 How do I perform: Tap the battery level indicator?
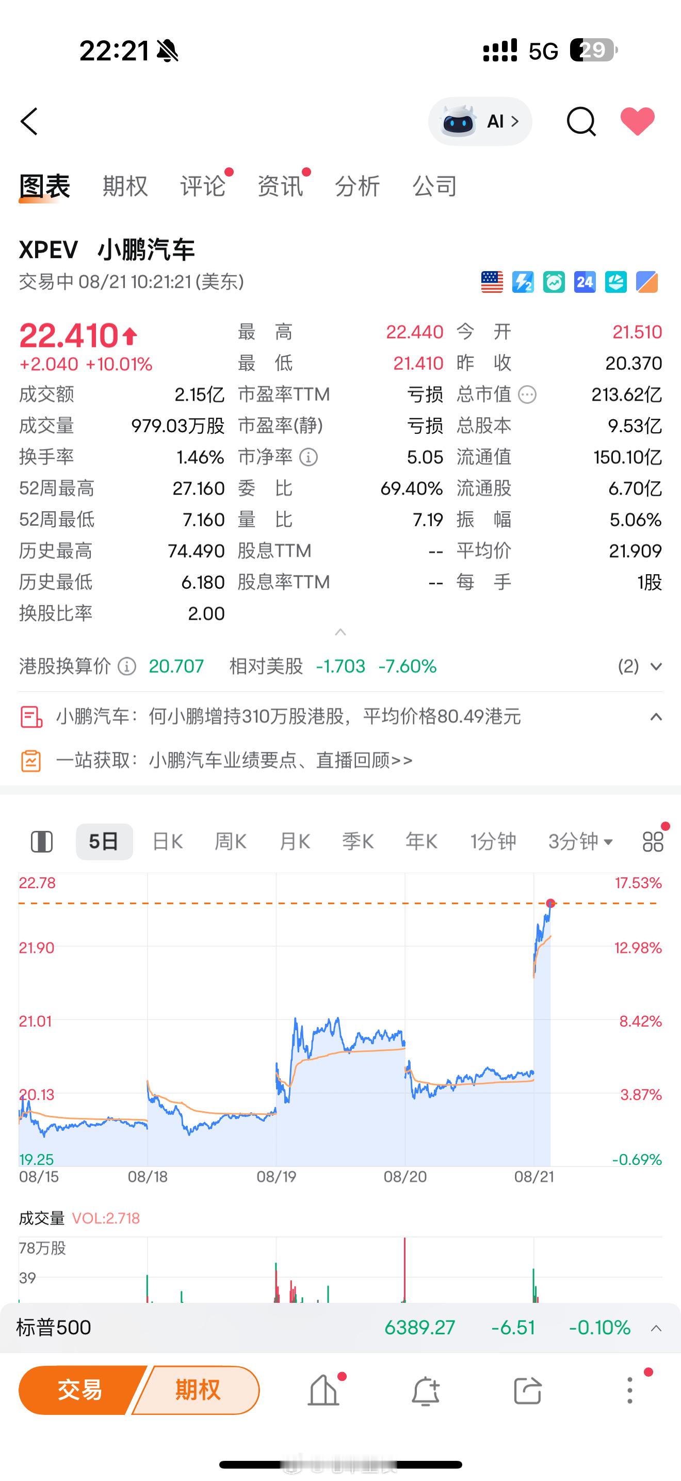coord(594,51)
